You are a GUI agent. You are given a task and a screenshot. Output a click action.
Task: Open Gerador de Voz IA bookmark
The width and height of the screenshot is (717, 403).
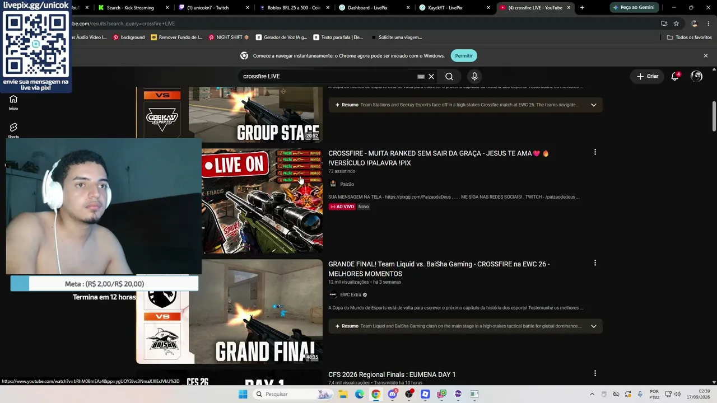pyautogui.click(x=281, y=37)
